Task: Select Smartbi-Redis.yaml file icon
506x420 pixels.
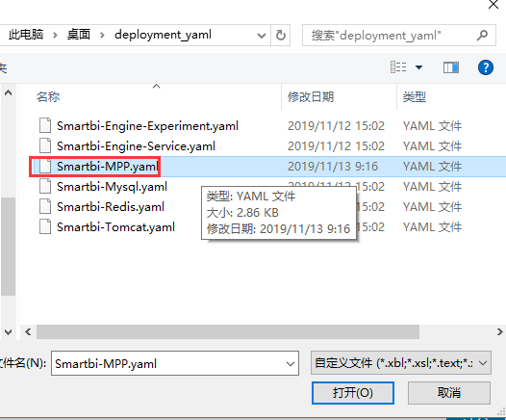Action: pos(45,206)
